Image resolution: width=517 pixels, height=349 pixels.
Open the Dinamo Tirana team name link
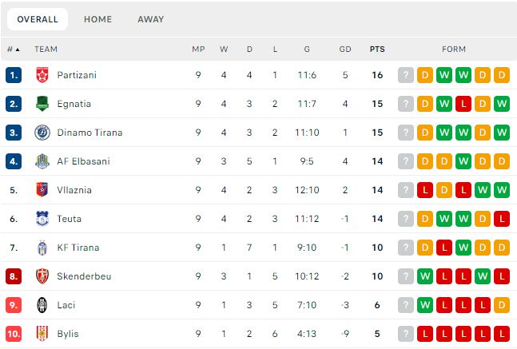pyautogui.click(x=89, y=133)
